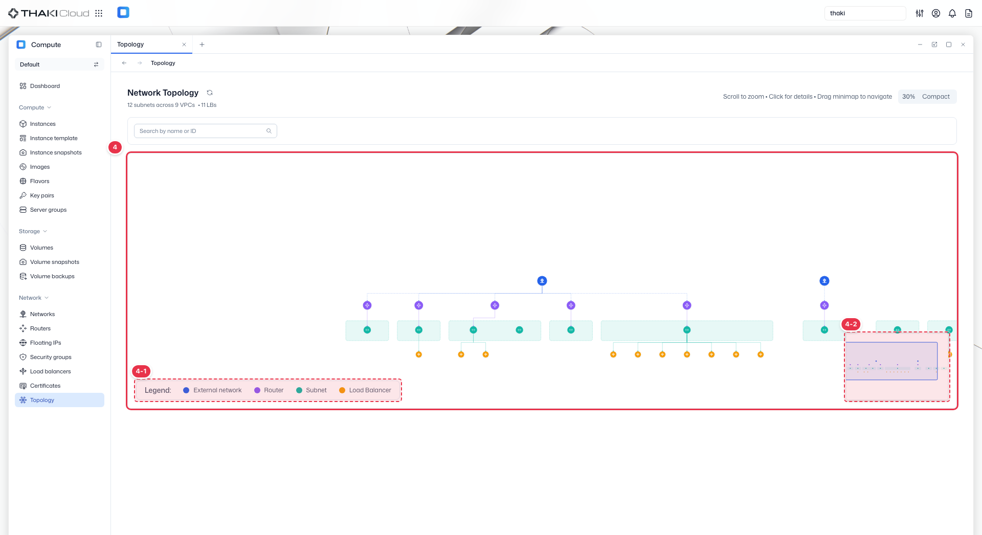Select the left external network node
This screenshot has height=535, width=982.
point(542,281)
